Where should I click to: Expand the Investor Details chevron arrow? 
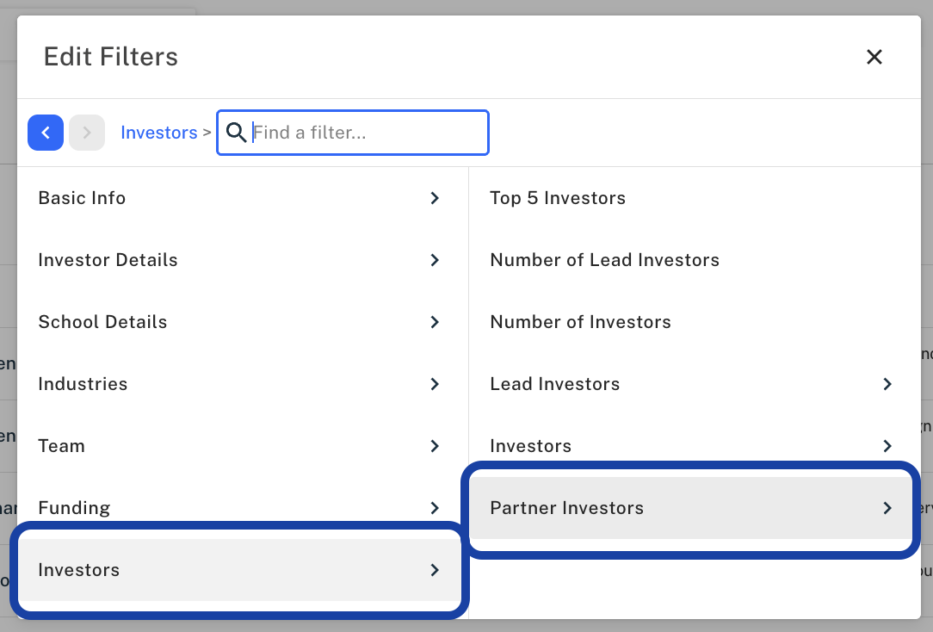pyautogui.click(x=435, y=260)
